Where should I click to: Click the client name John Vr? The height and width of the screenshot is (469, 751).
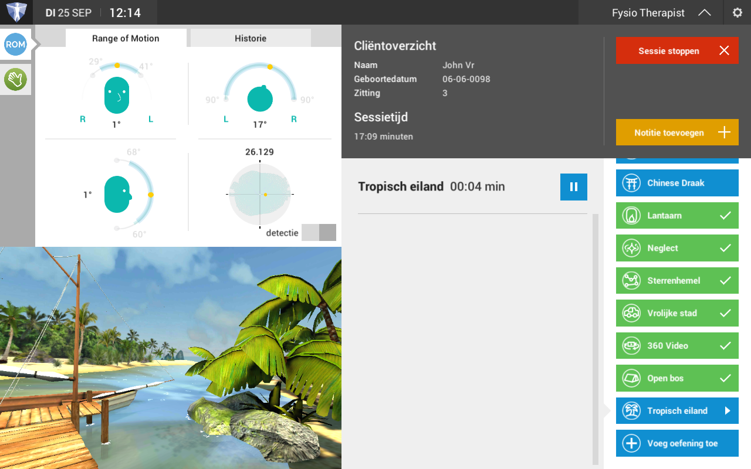pos(458,65)
